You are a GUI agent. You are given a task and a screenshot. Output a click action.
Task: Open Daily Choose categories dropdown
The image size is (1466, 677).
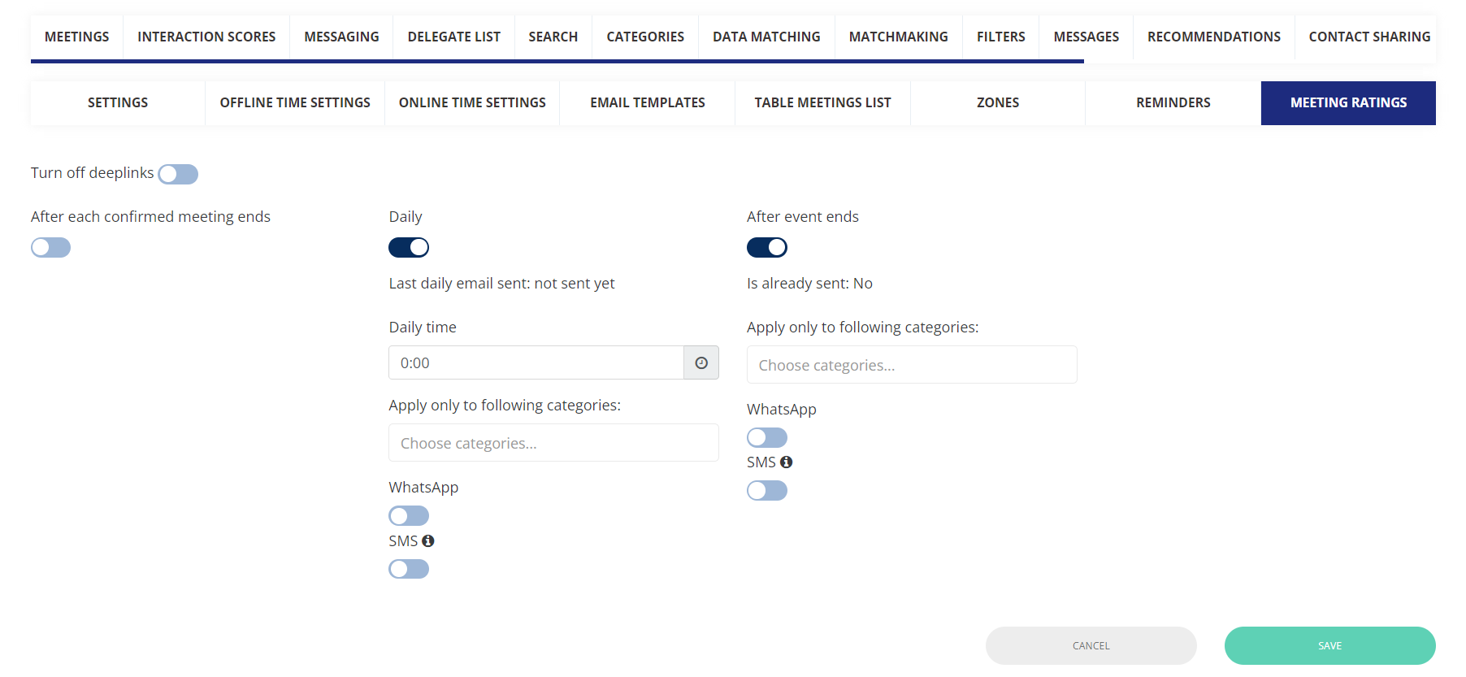(x=553, y=443)
